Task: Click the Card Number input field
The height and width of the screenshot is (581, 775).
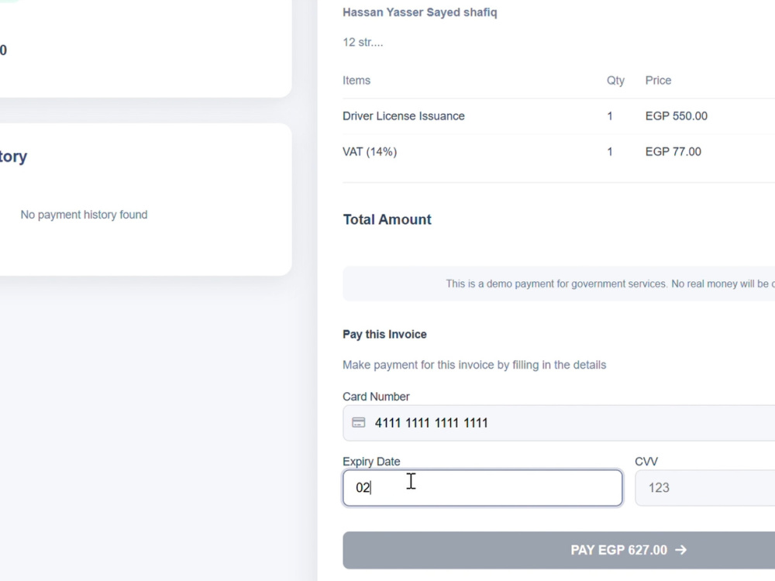Action: pos(559,423)
